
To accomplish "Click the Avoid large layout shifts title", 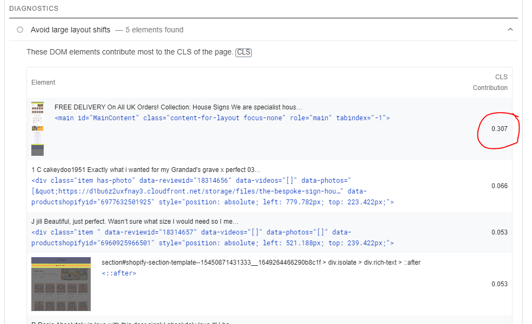I will point(70,30).
